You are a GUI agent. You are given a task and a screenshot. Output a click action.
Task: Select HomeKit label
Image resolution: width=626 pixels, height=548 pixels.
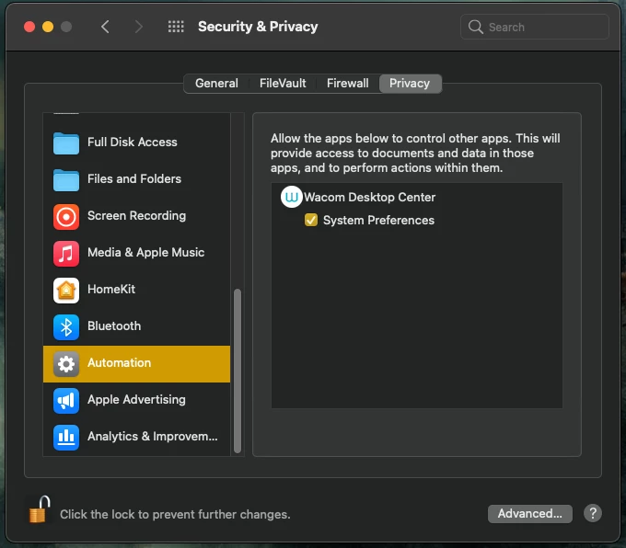pyautogui.click(x=111, y=289)
